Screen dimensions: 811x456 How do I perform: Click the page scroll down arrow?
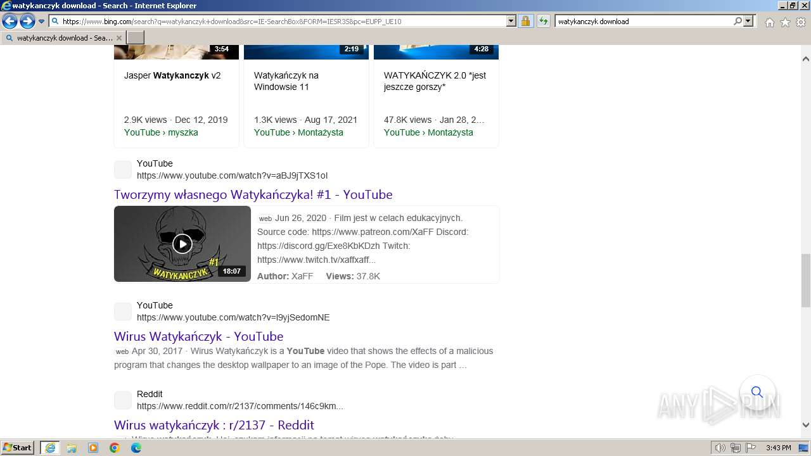[x=806, y=425]
